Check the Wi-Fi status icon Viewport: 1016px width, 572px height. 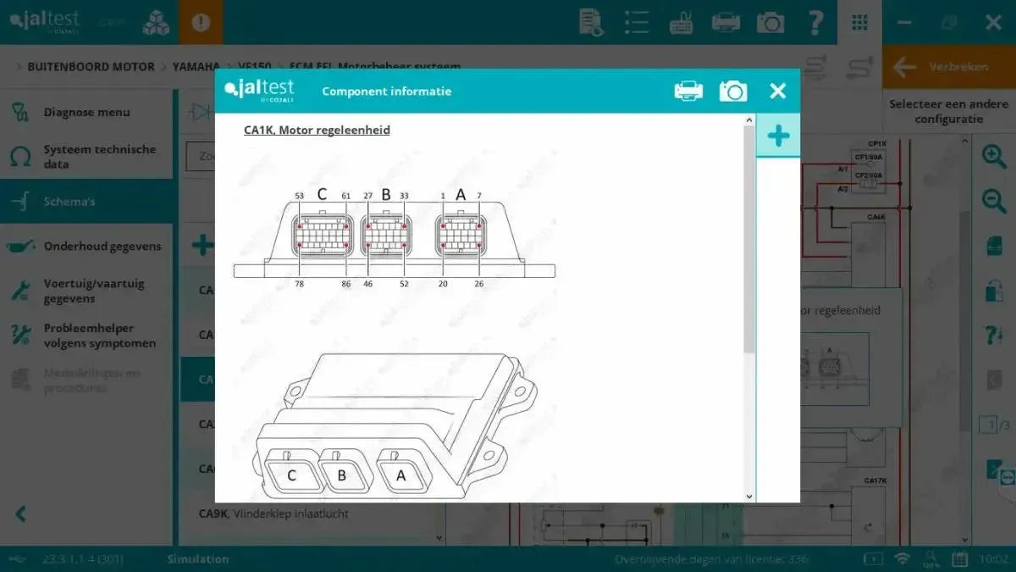903,558
